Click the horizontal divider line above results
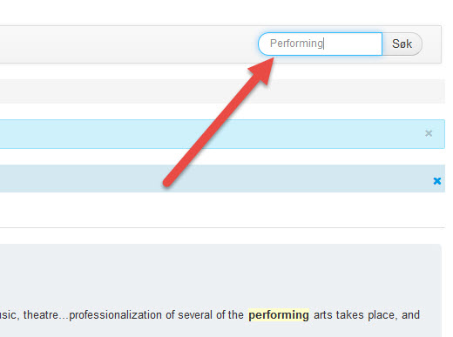Screen dimensions: 453x337 click(222, 228)
